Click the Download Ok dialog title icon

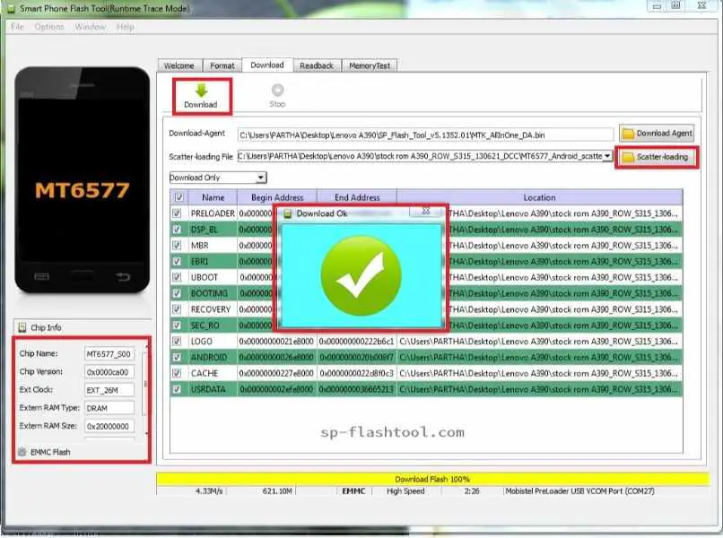pyautogui.click(x=288, y=213)
